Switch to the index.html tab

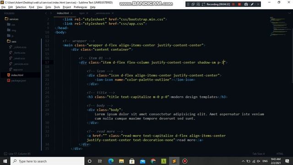pos(63,13)
